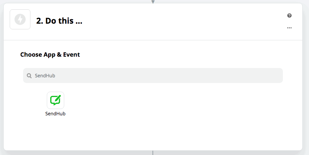Click the typed "SendHub" text in the search bar
Viewport: 309px width, 155px height.
pyautogui.click(x=45, y=76)
